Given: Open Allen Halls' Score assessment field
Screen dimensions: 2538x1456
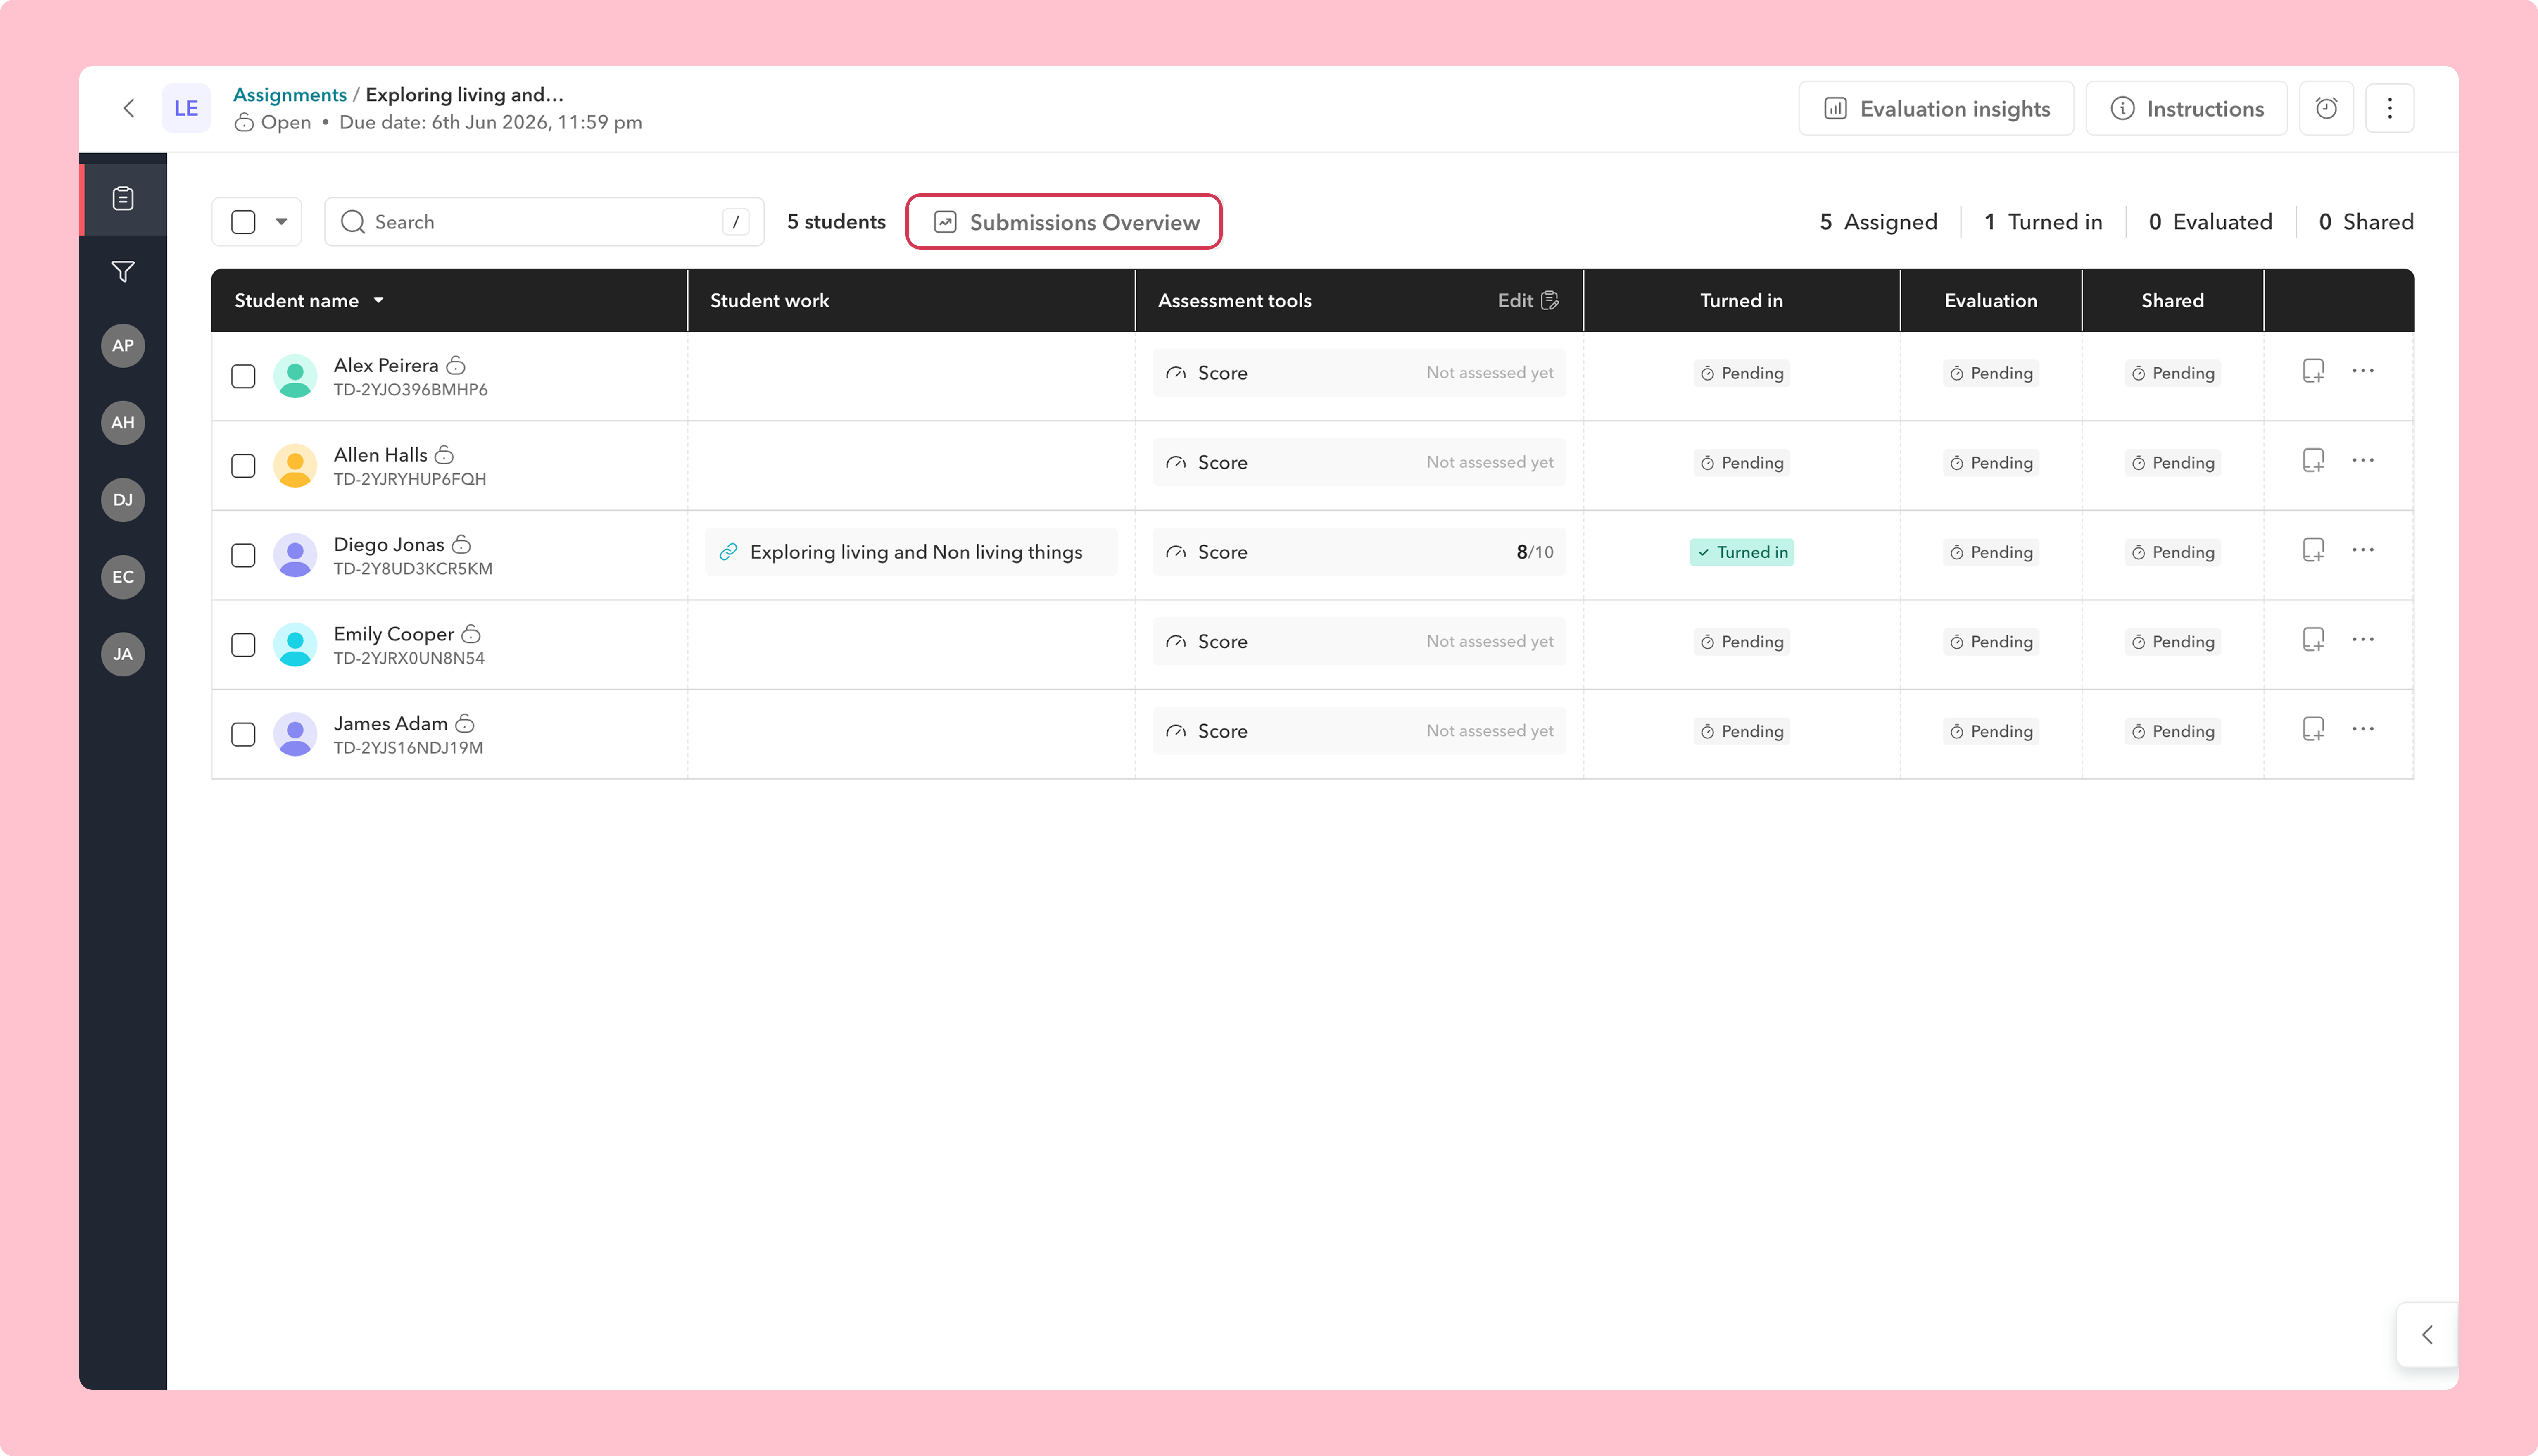Looking at the screenshot, I should tap(1359, 462).
